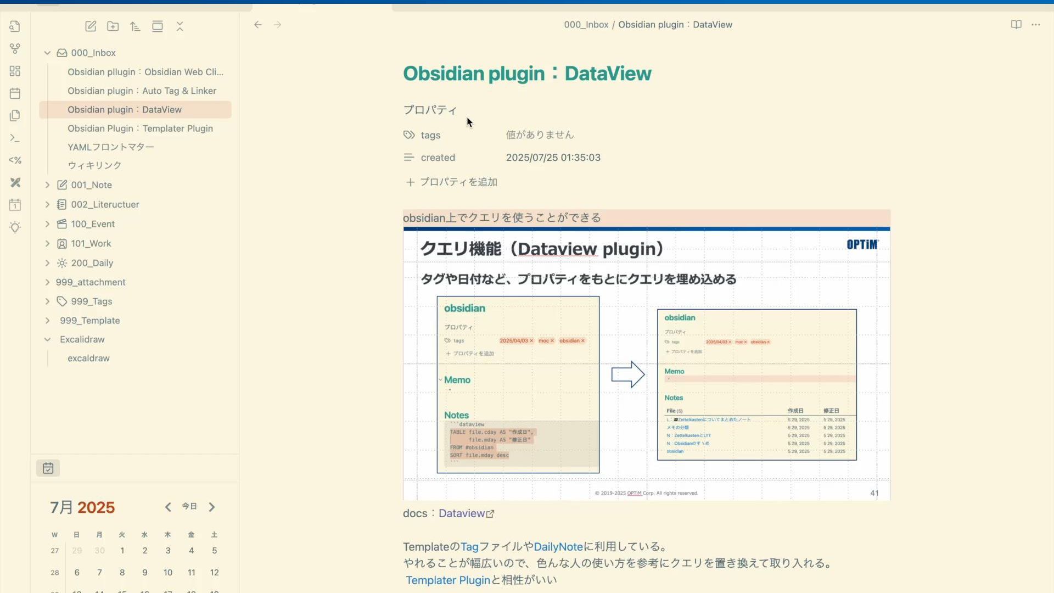
Task: Open note Obsidian plugin: Obsidian Web Cli...
Action: (x=145, y=72)
